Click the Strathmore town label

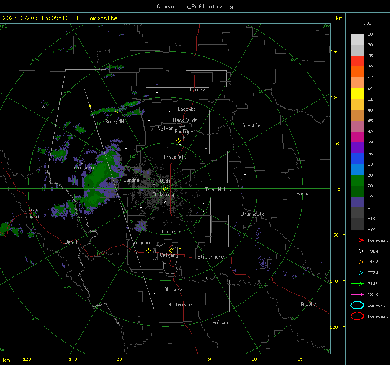(x=211, y=257)
